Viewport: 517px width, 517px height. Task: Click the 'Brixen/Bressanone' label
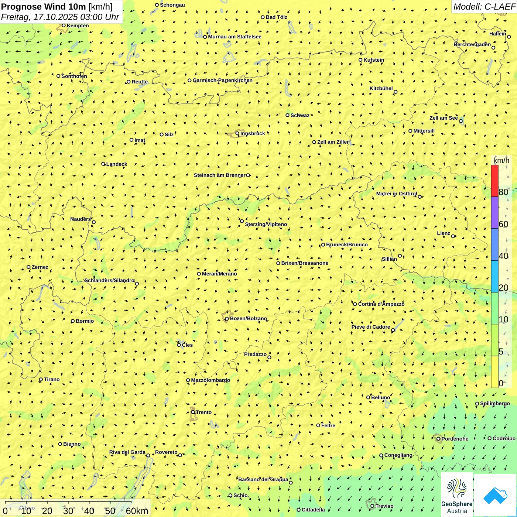pos(305,263)
